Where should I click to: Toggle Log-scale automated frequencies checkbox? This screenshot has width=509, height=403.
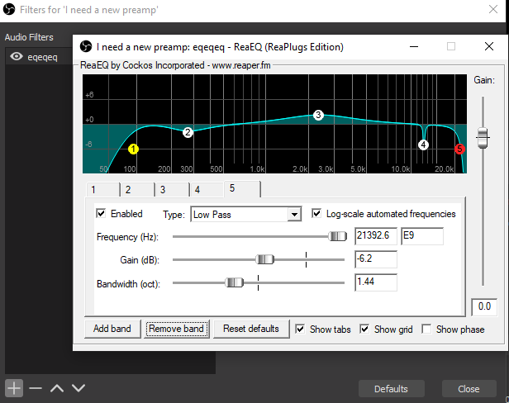tap(316, 214)
